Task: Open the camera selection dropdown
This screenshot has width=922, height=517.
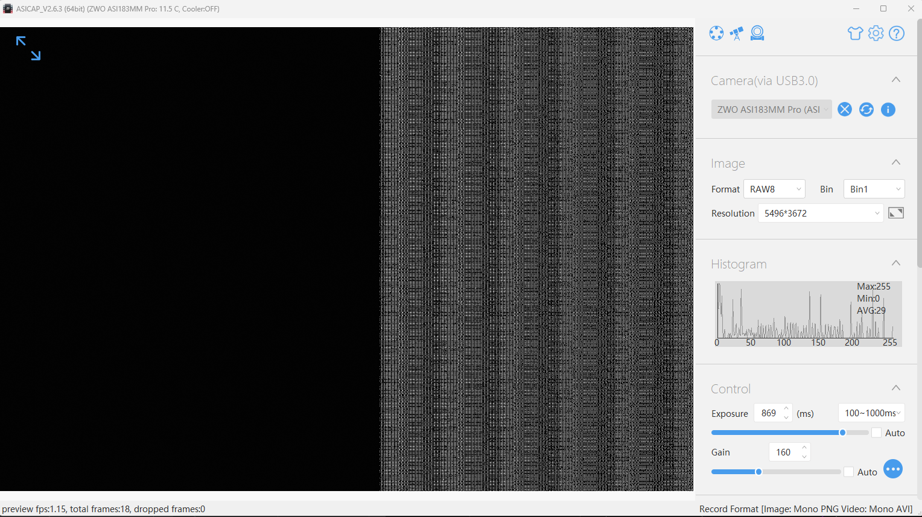Action: pos(772,109)
